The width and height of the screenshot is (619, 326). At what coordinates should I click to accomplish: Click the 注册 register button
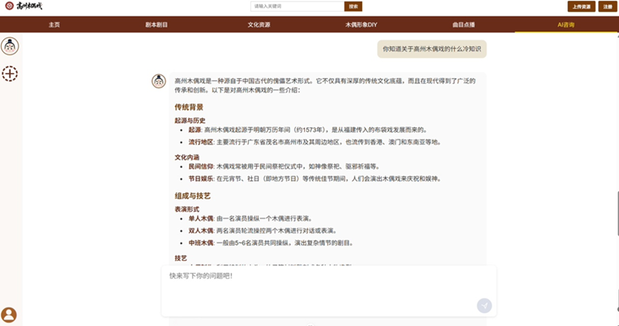[607, 6]
